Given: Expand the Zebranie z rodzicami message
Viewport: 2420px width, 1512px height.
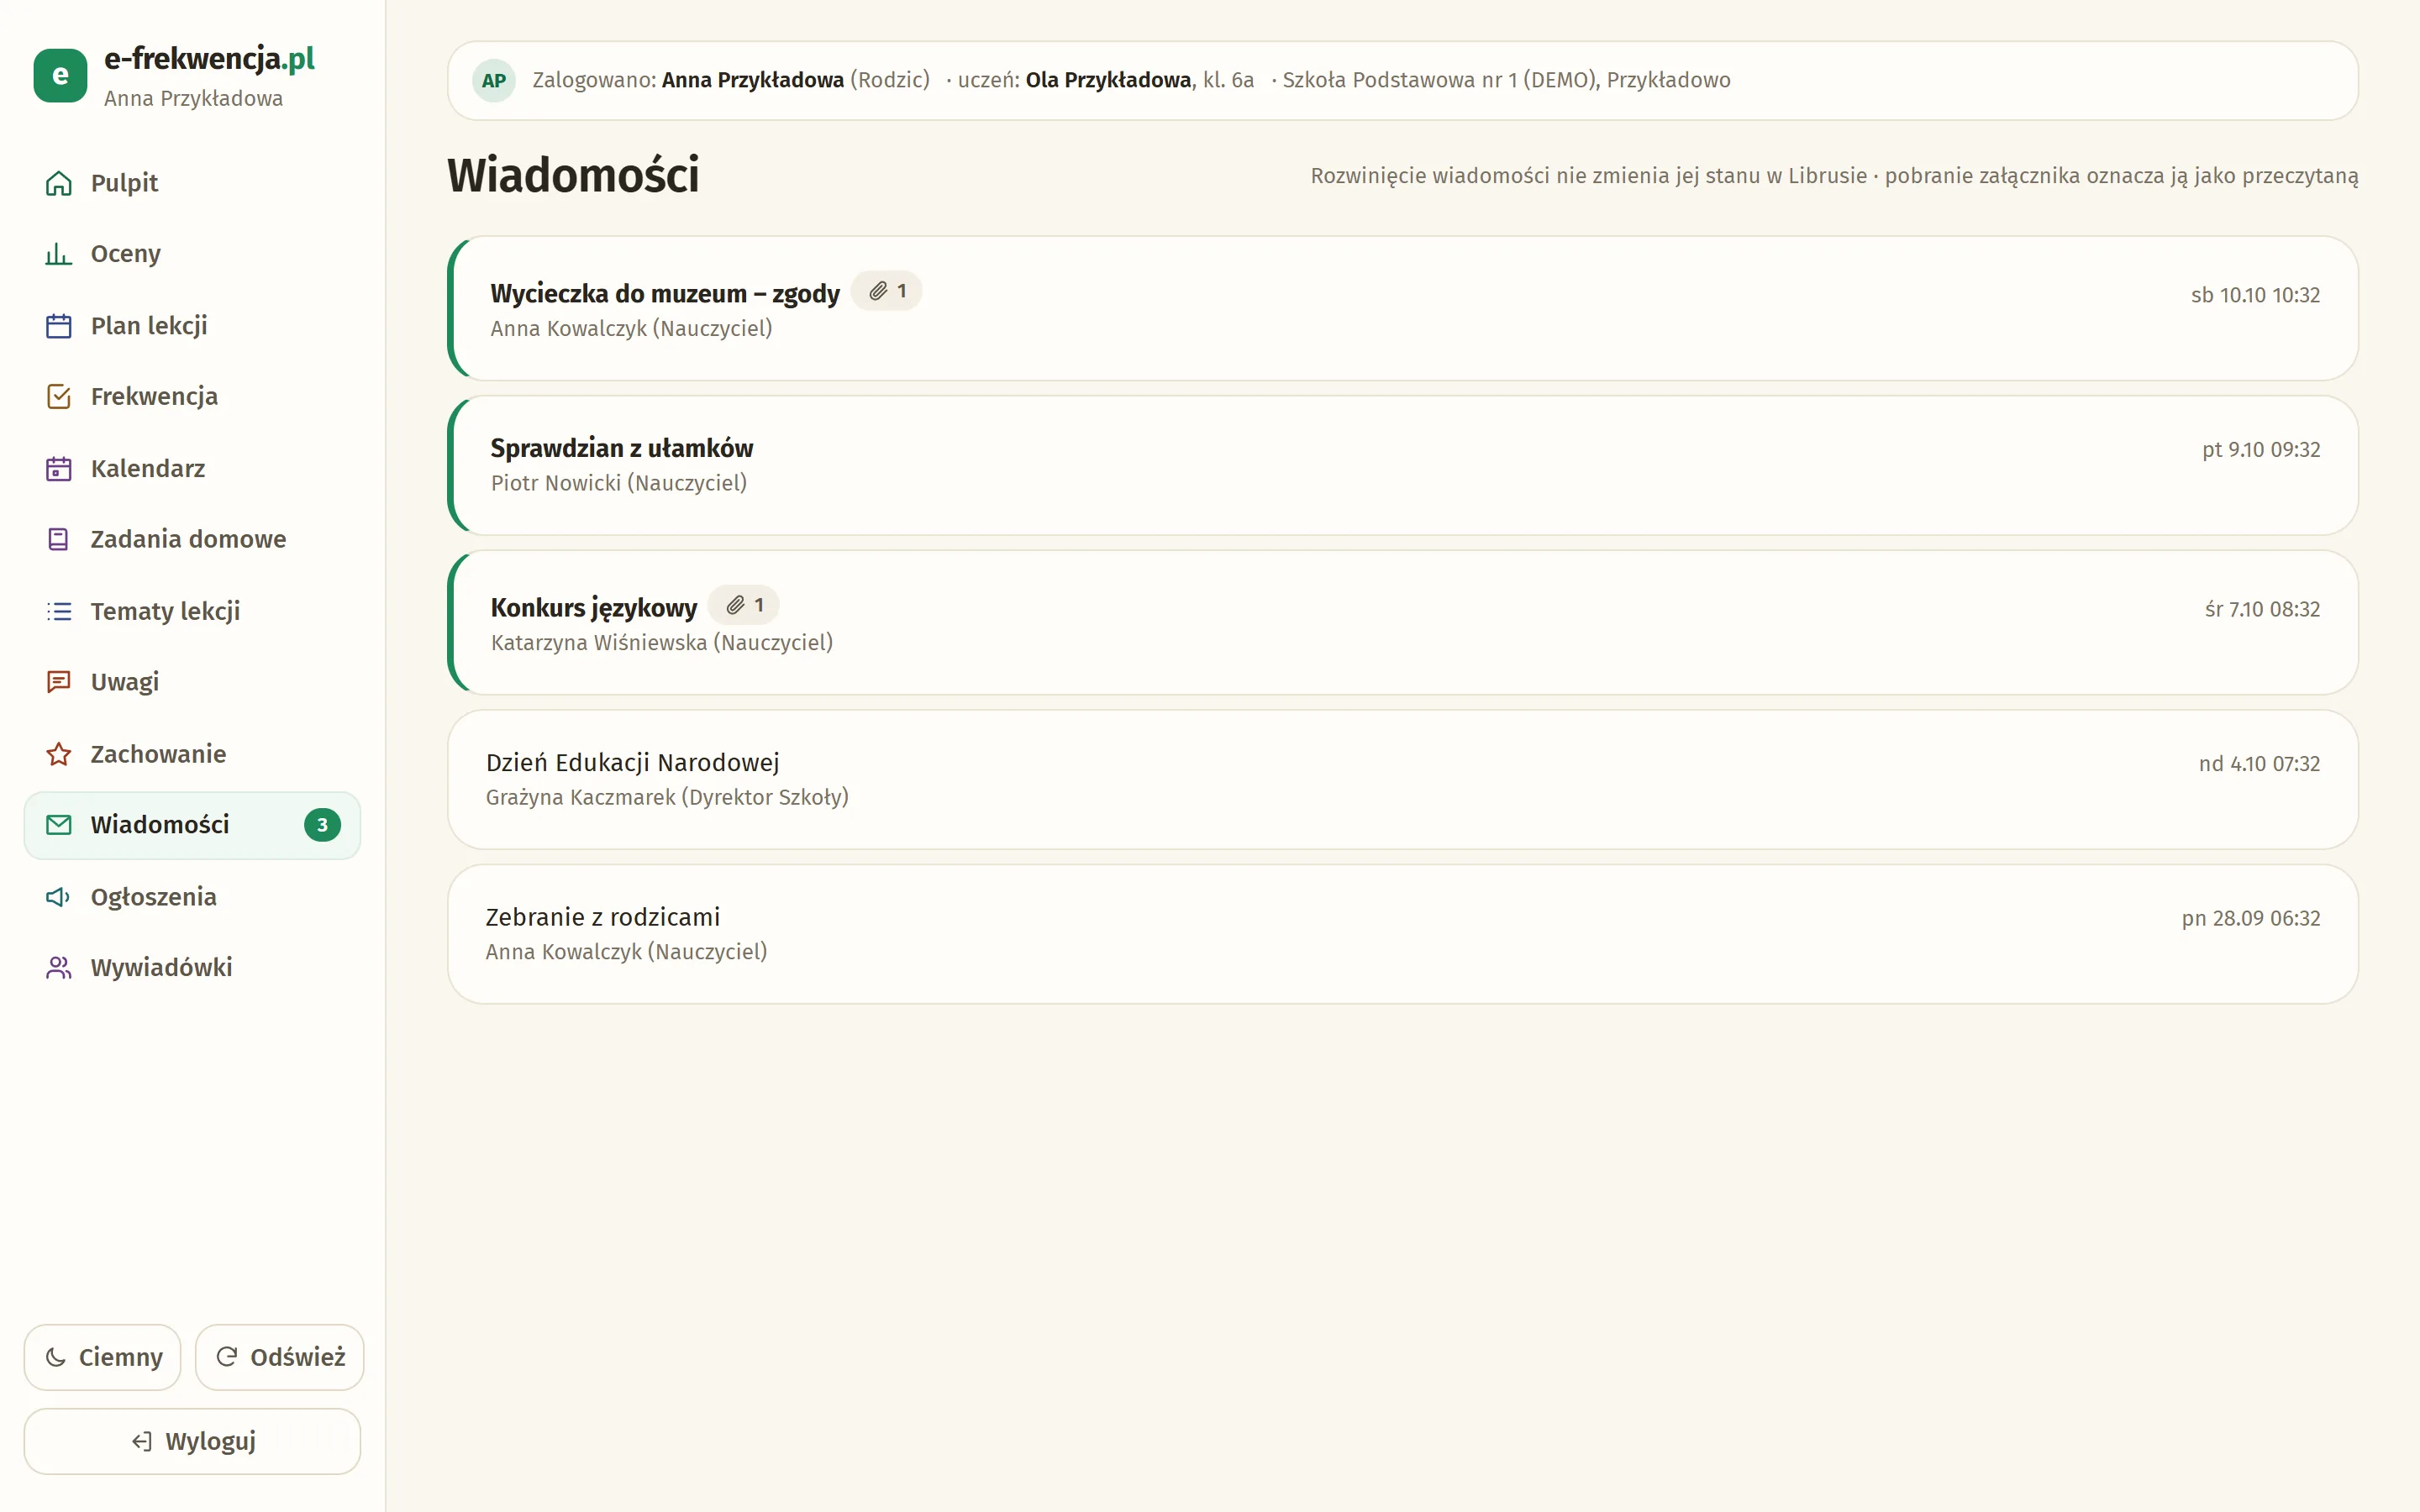Looking at the screenshot, I should tap(1403, 934).
